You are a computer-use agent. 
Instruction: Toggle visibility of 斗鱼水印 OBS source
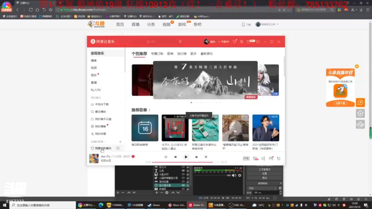point(183,174)
